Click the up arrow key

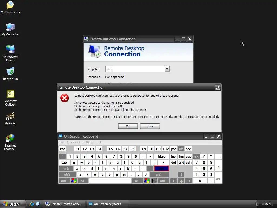click(181, 175)
